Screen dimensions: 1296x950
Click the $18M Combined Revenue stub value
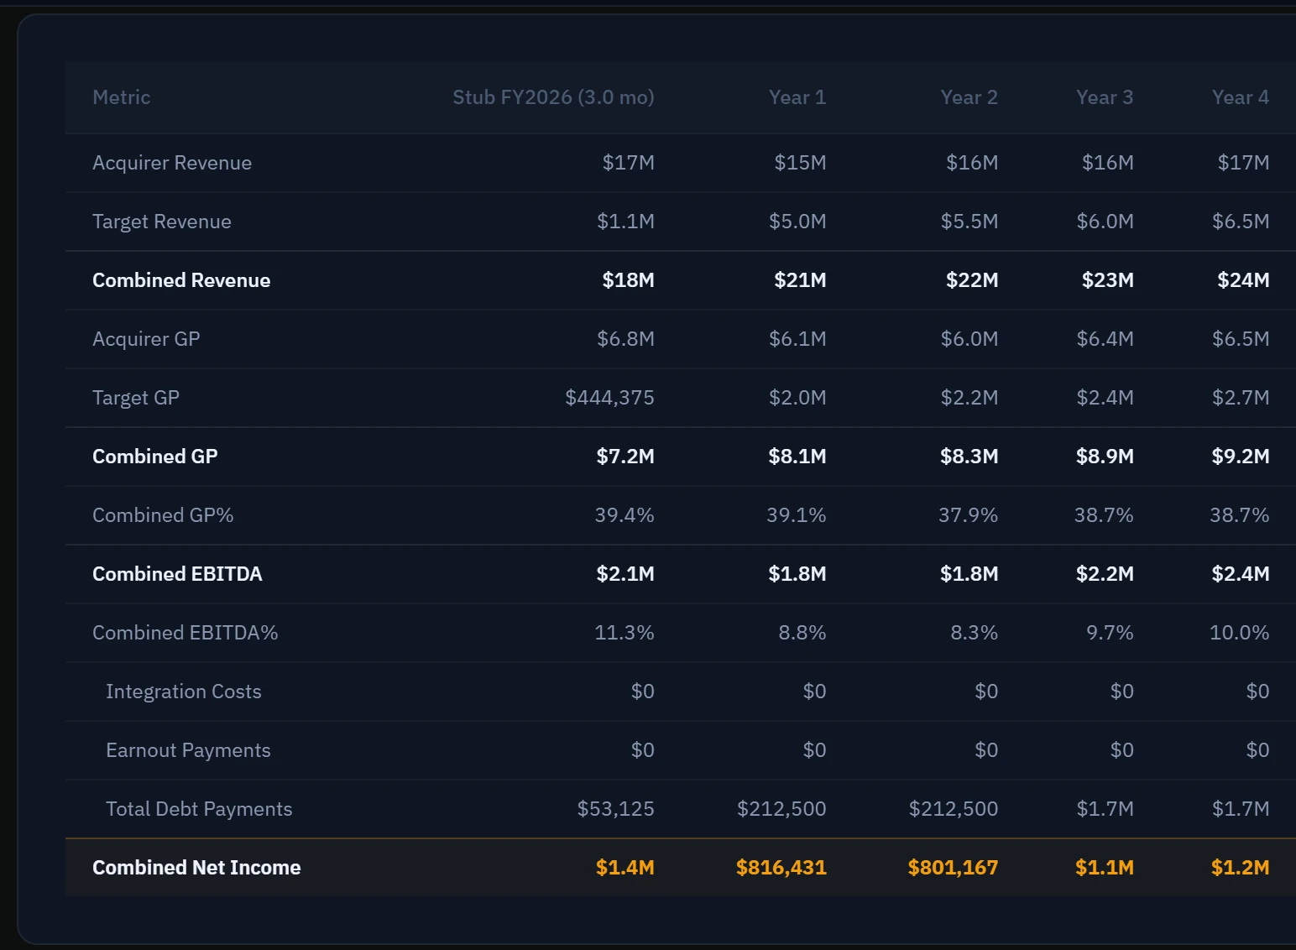click(628, 280)
